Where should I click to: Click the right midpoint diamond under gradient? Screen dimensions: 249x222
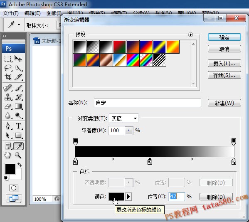point(192,159)
